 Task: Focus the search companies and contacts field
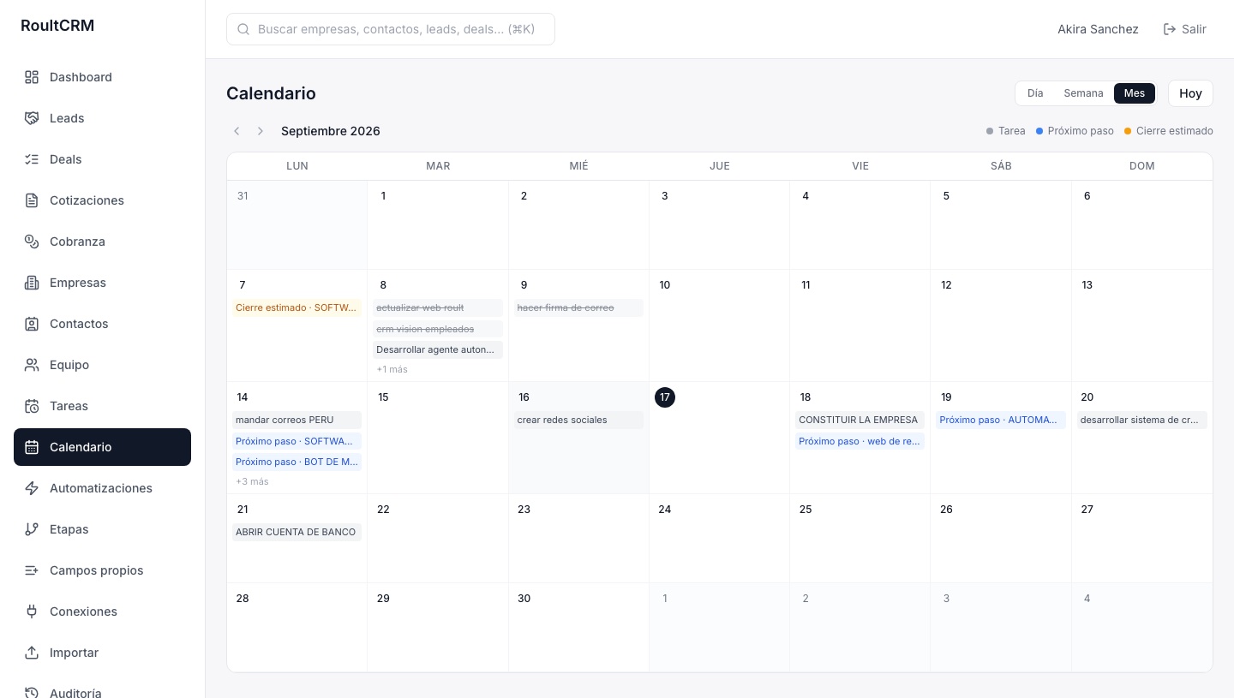tap(391, 29)
